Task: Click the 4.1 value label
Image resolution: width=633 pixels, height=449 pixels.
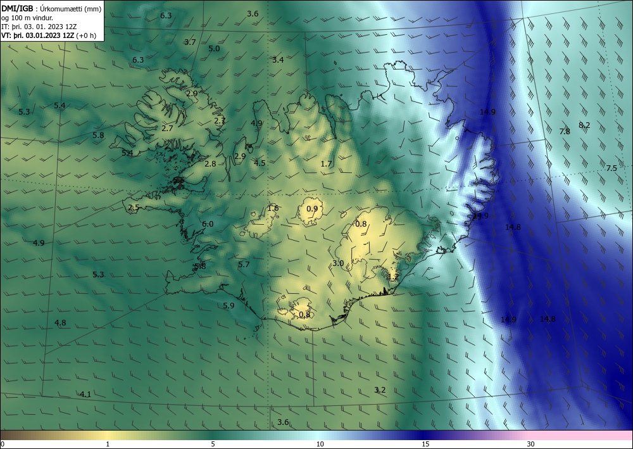Action: pos(85,395)
